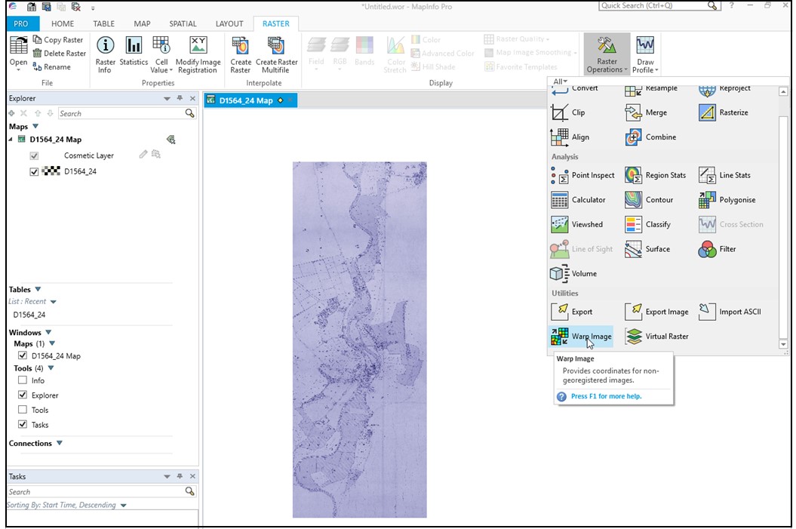796x529 pixels.
Task: Enable the Info tool checkbox
Action: pos(23,380)
